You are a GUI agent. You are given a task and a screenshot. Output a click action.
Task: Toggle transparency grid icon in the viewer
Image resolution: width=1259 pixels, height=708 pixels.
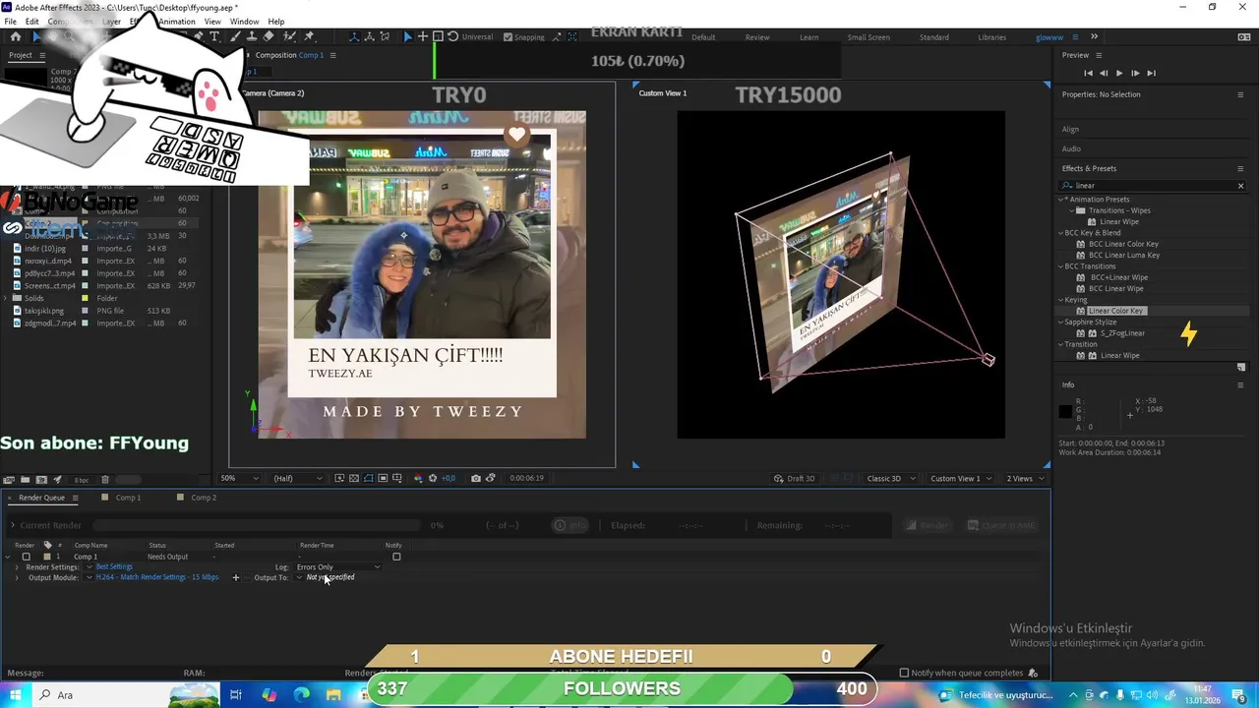click(x=354, y=478)
